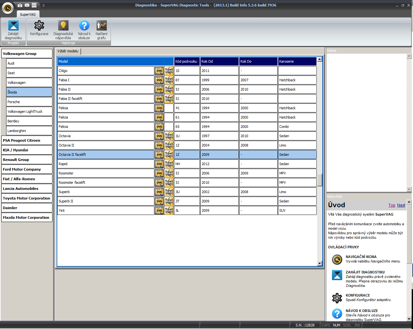Select Lamborghini brand
Image resolution: width=413 pixels, height=329 pixels.
pyautogui.click(x=29, y=131)
